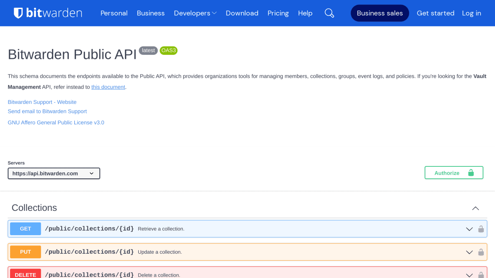Click the 'latest' version badge
The height and width of the screenshot is (278, 495).
click(x=148, y=51)
